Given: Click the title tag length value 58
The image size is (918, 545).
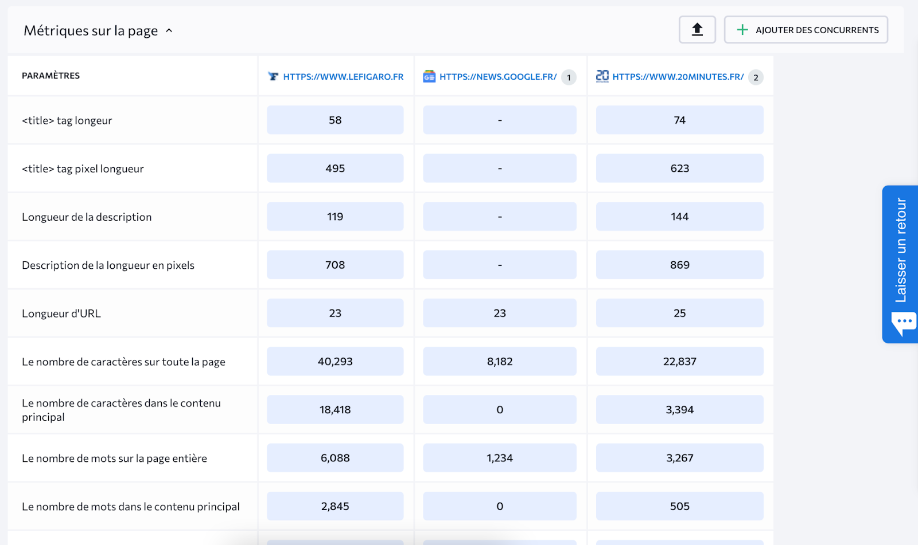Looking at the screenshot, I should tap(335, 120).
